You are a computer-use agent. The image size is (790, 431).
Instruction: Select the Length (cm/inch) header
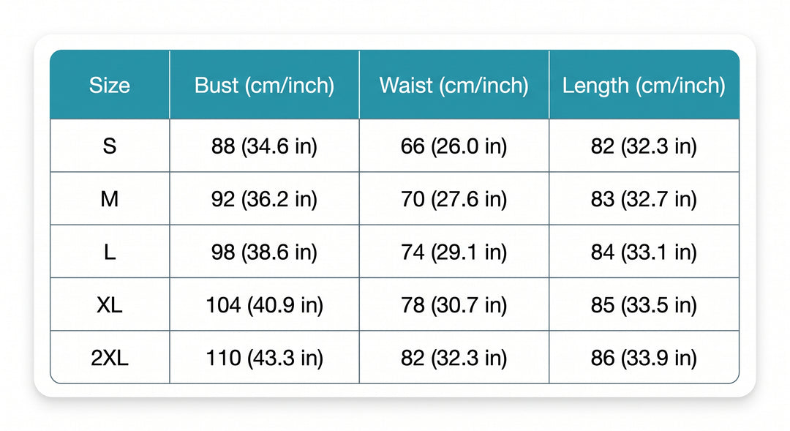644,85
